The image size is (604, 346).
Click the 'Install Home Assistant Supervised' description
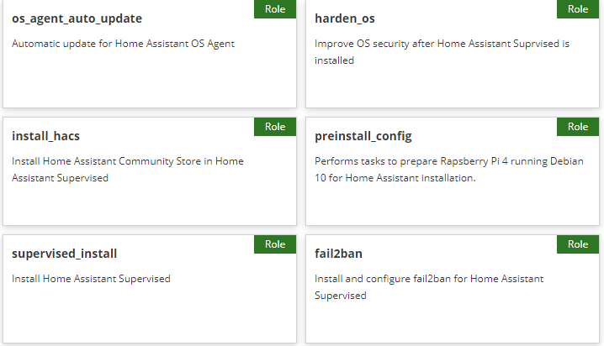(x=91, y=279)
